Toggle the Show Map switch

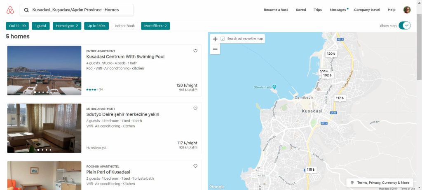[404, 25]
